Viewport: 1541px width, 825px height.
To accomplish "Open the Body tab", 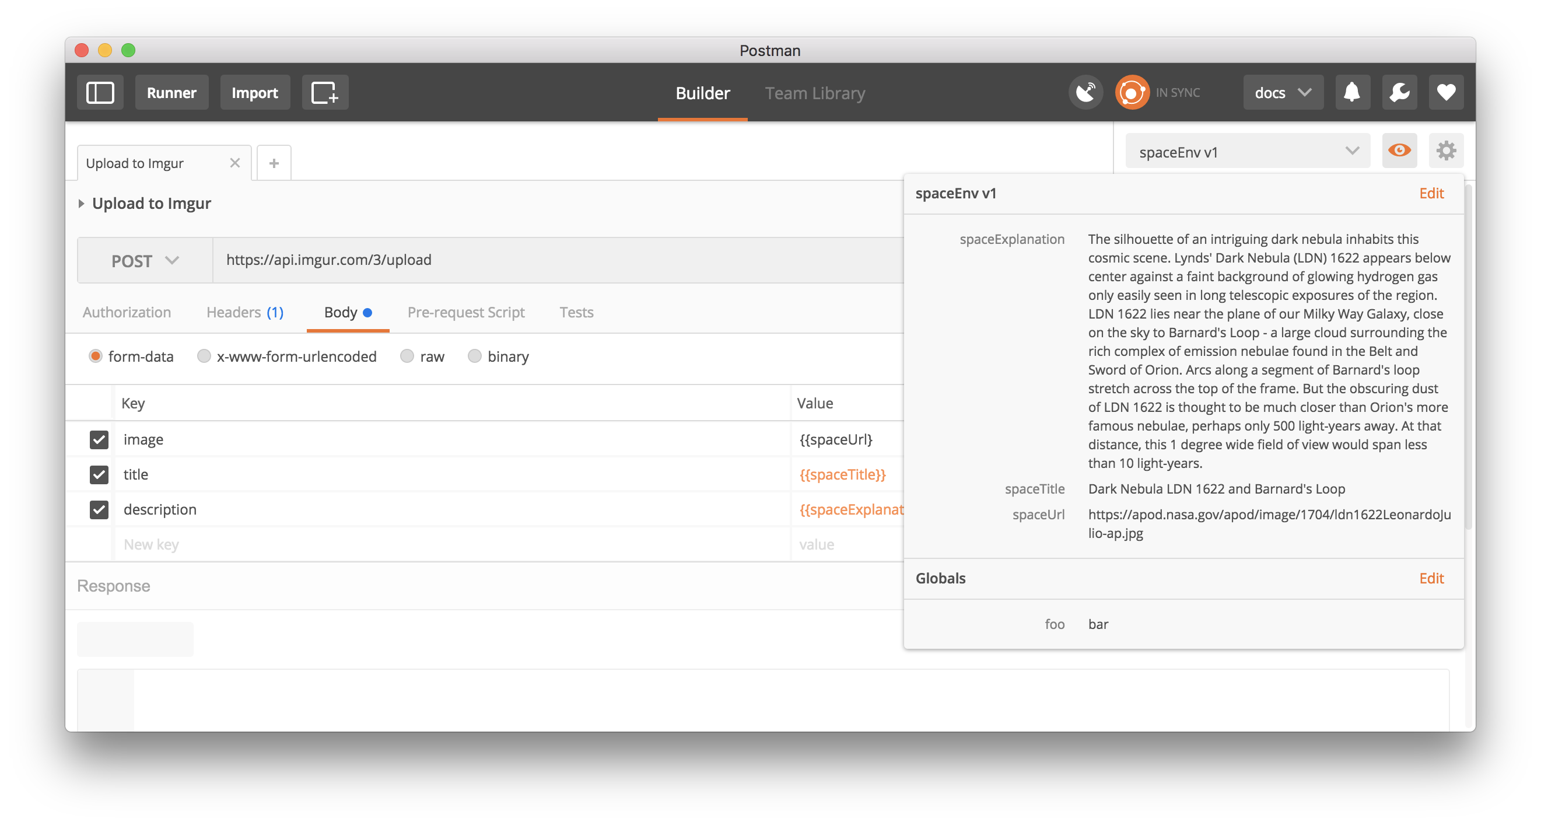I will point(348,312).
